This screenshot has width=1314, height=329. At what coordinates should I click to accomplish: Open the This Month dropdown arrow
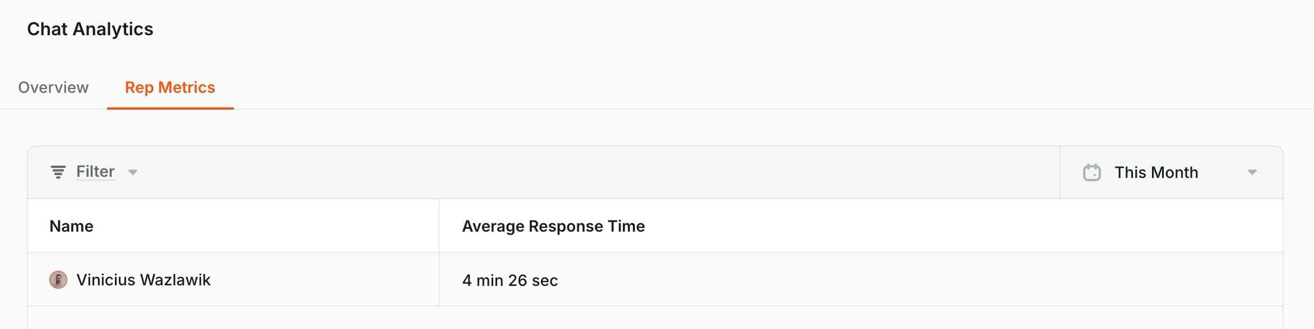click(x=1252, y=172)
